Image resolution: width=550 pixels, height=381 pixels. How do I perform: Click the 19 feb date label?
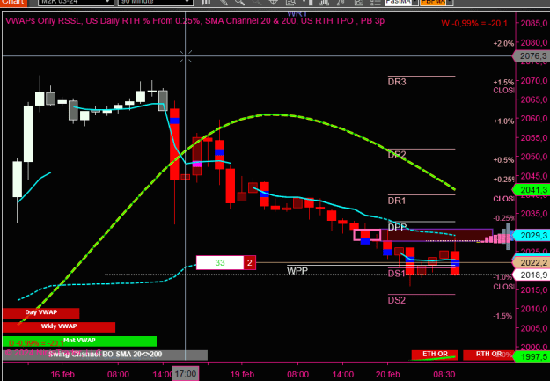(242, 374)
